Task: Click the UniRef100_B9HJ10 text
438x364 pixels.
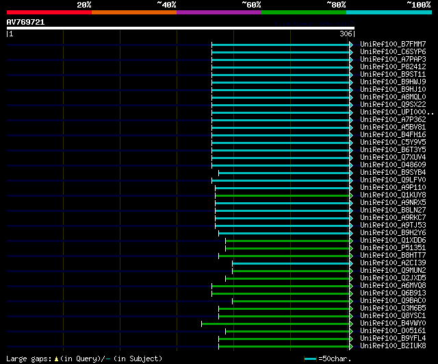Action: tap(393, 90)
